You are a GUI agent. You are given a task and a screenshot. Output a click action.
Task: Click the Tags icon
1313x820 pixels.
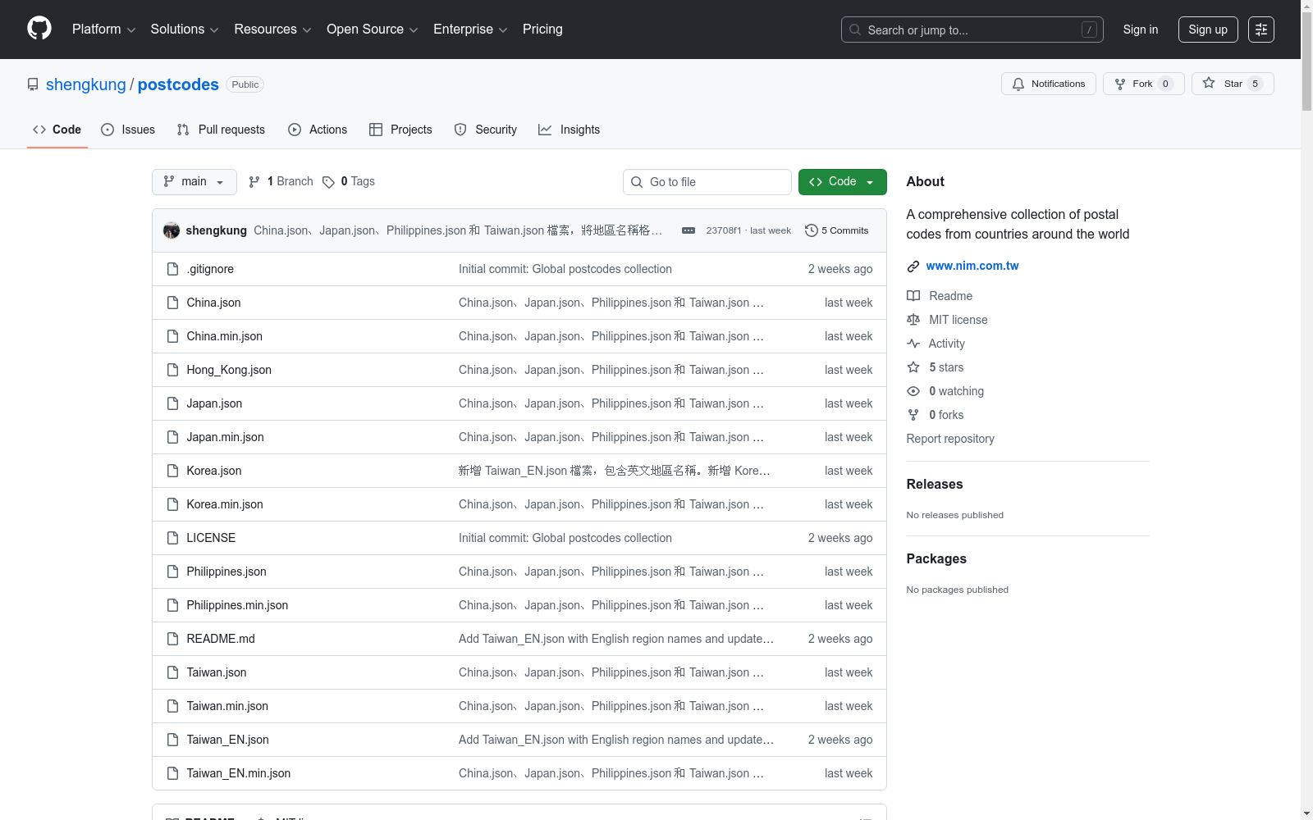[x=328, y=182]
